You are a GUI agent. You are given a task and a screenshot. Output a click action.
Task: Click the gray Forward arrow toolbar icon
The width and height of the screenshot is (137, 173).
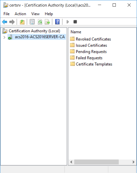(12, 22)
